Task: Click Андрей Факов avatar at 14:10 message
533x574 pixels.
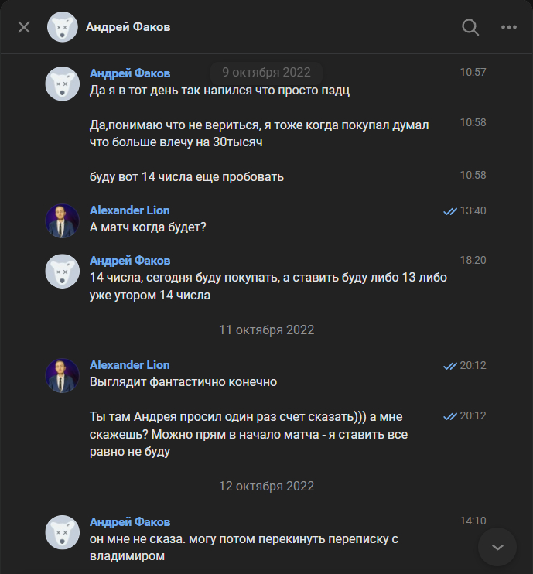Action: pos(62,532)
